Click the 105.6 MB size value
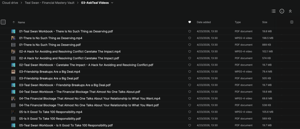Image resolution: width=300 pixels, height=129 pixels. (x=268, y=112)
